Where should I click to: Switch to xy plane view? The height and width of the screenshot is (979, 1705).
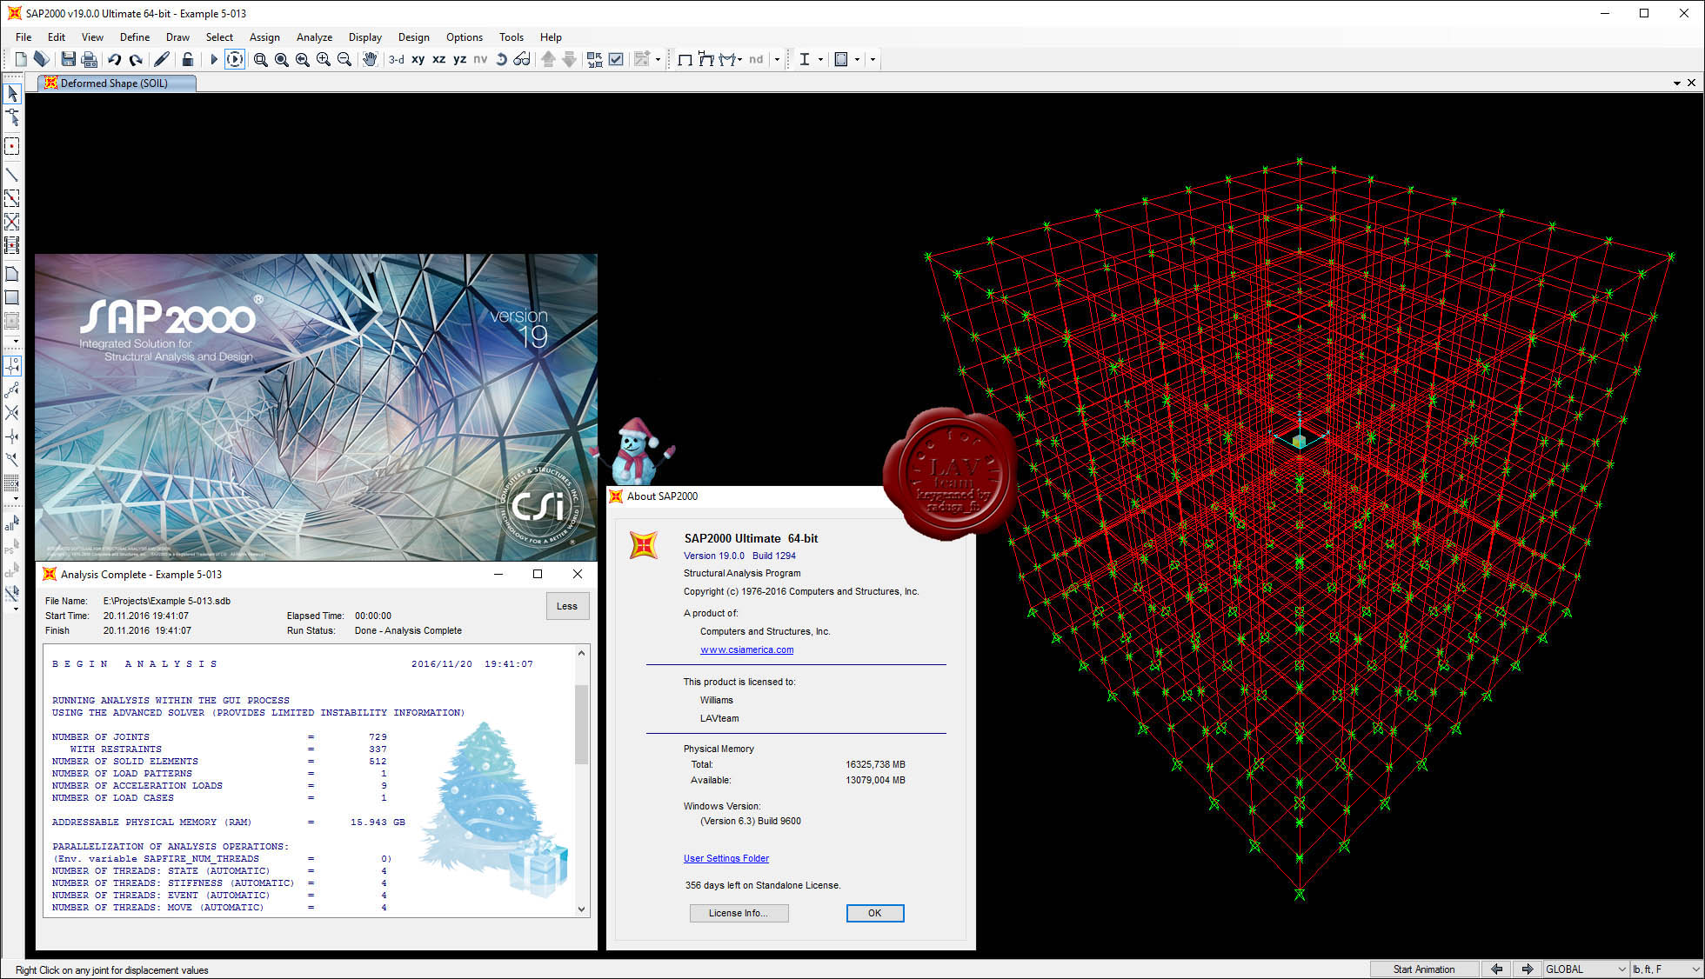pos(418,59)
